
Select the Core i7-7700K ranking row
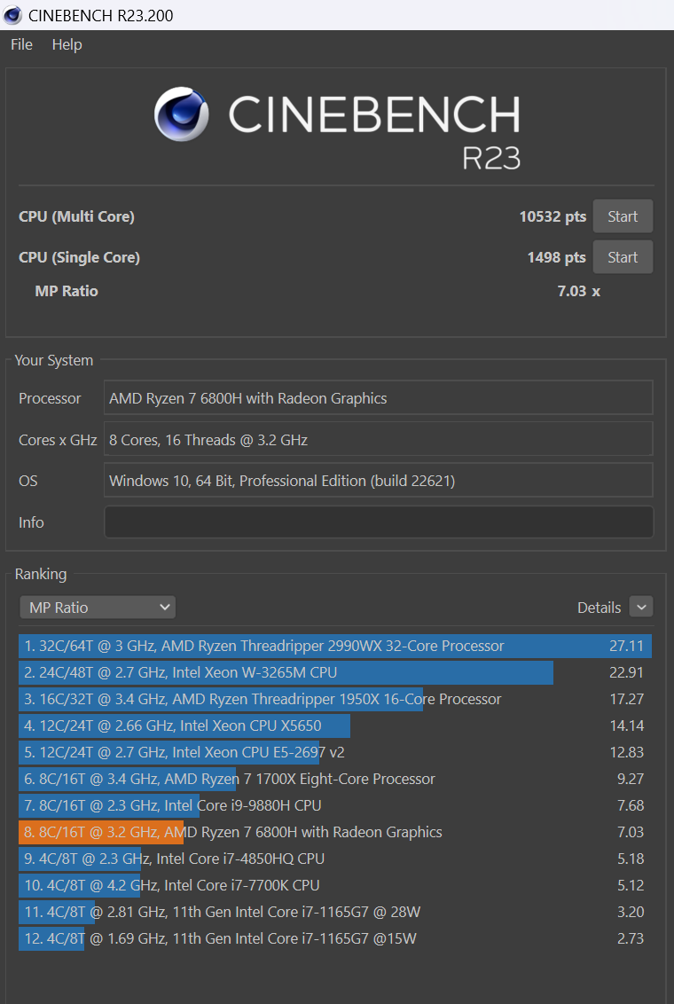(x=335, y=885)
